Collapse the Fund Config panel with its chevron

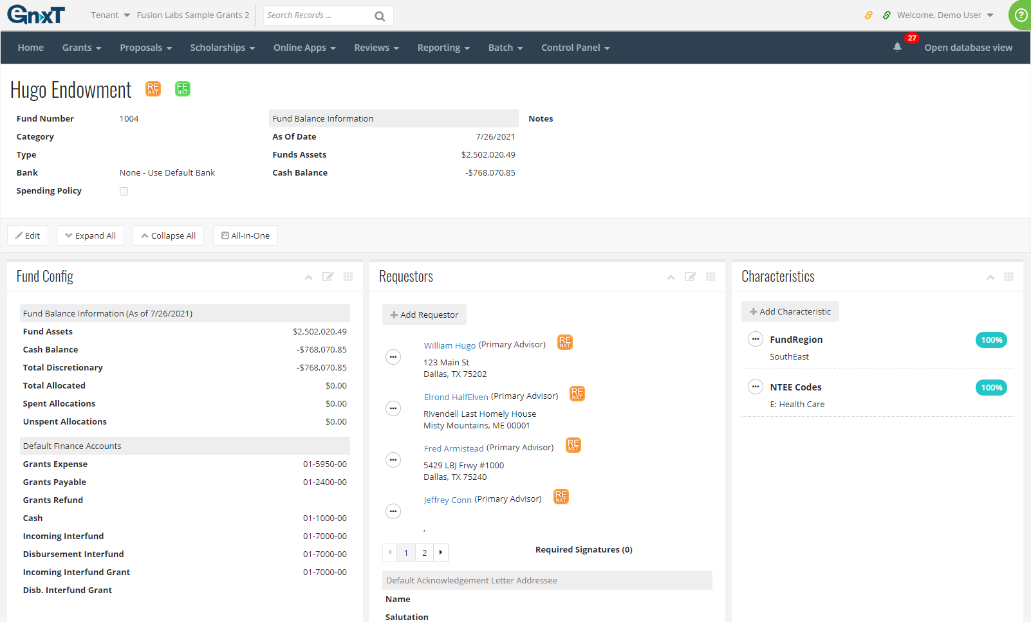[x=308, y=277]
